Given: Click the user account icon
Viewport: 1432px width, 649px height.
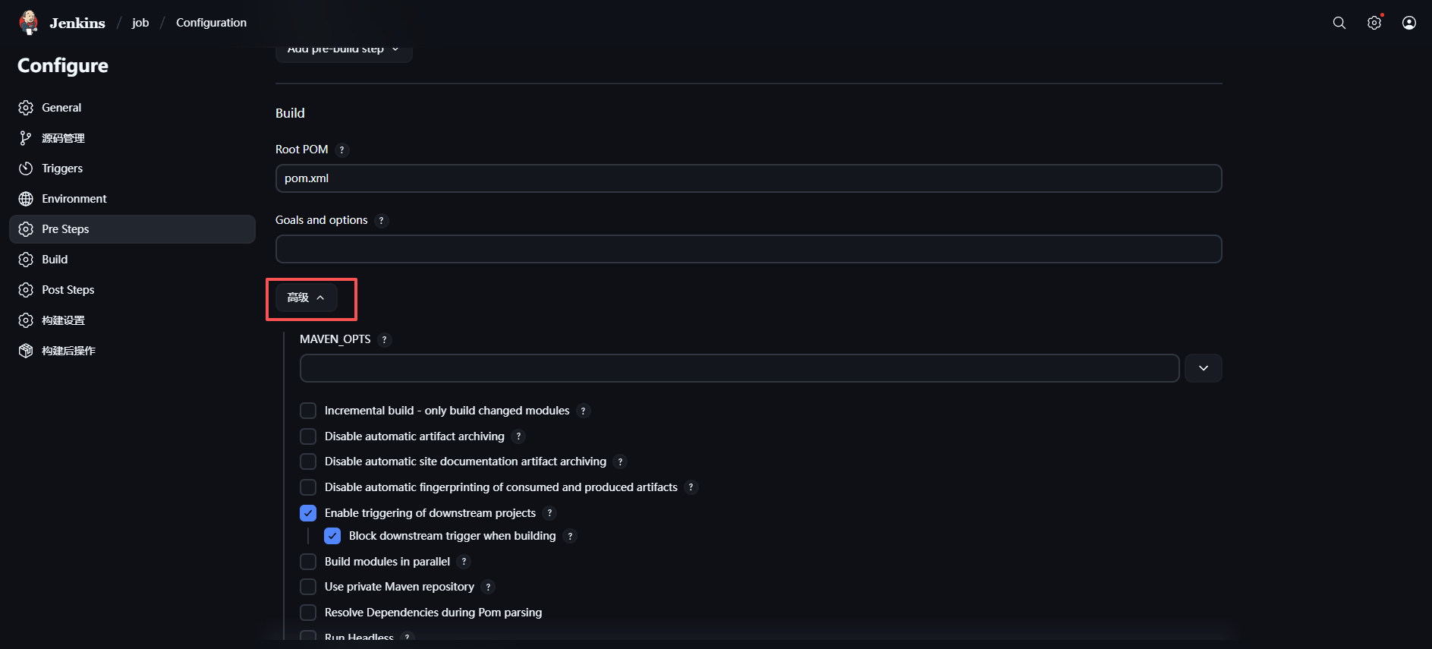Looking at the screenshot, I should [x=1409, y=23].
